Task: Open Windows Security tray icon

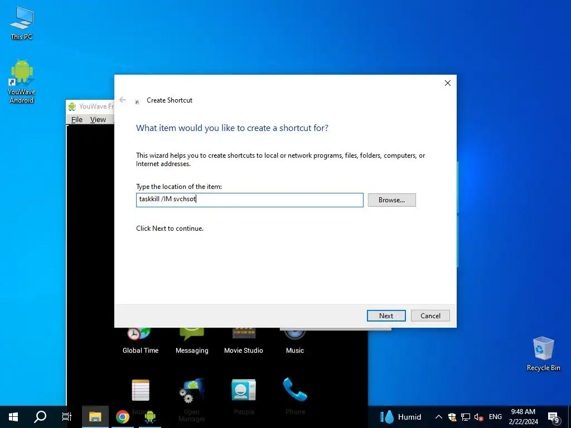Action: click(x=452, y=417)
